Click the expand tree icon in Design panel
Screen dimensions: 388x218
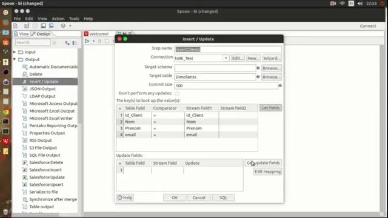(67, 43)
